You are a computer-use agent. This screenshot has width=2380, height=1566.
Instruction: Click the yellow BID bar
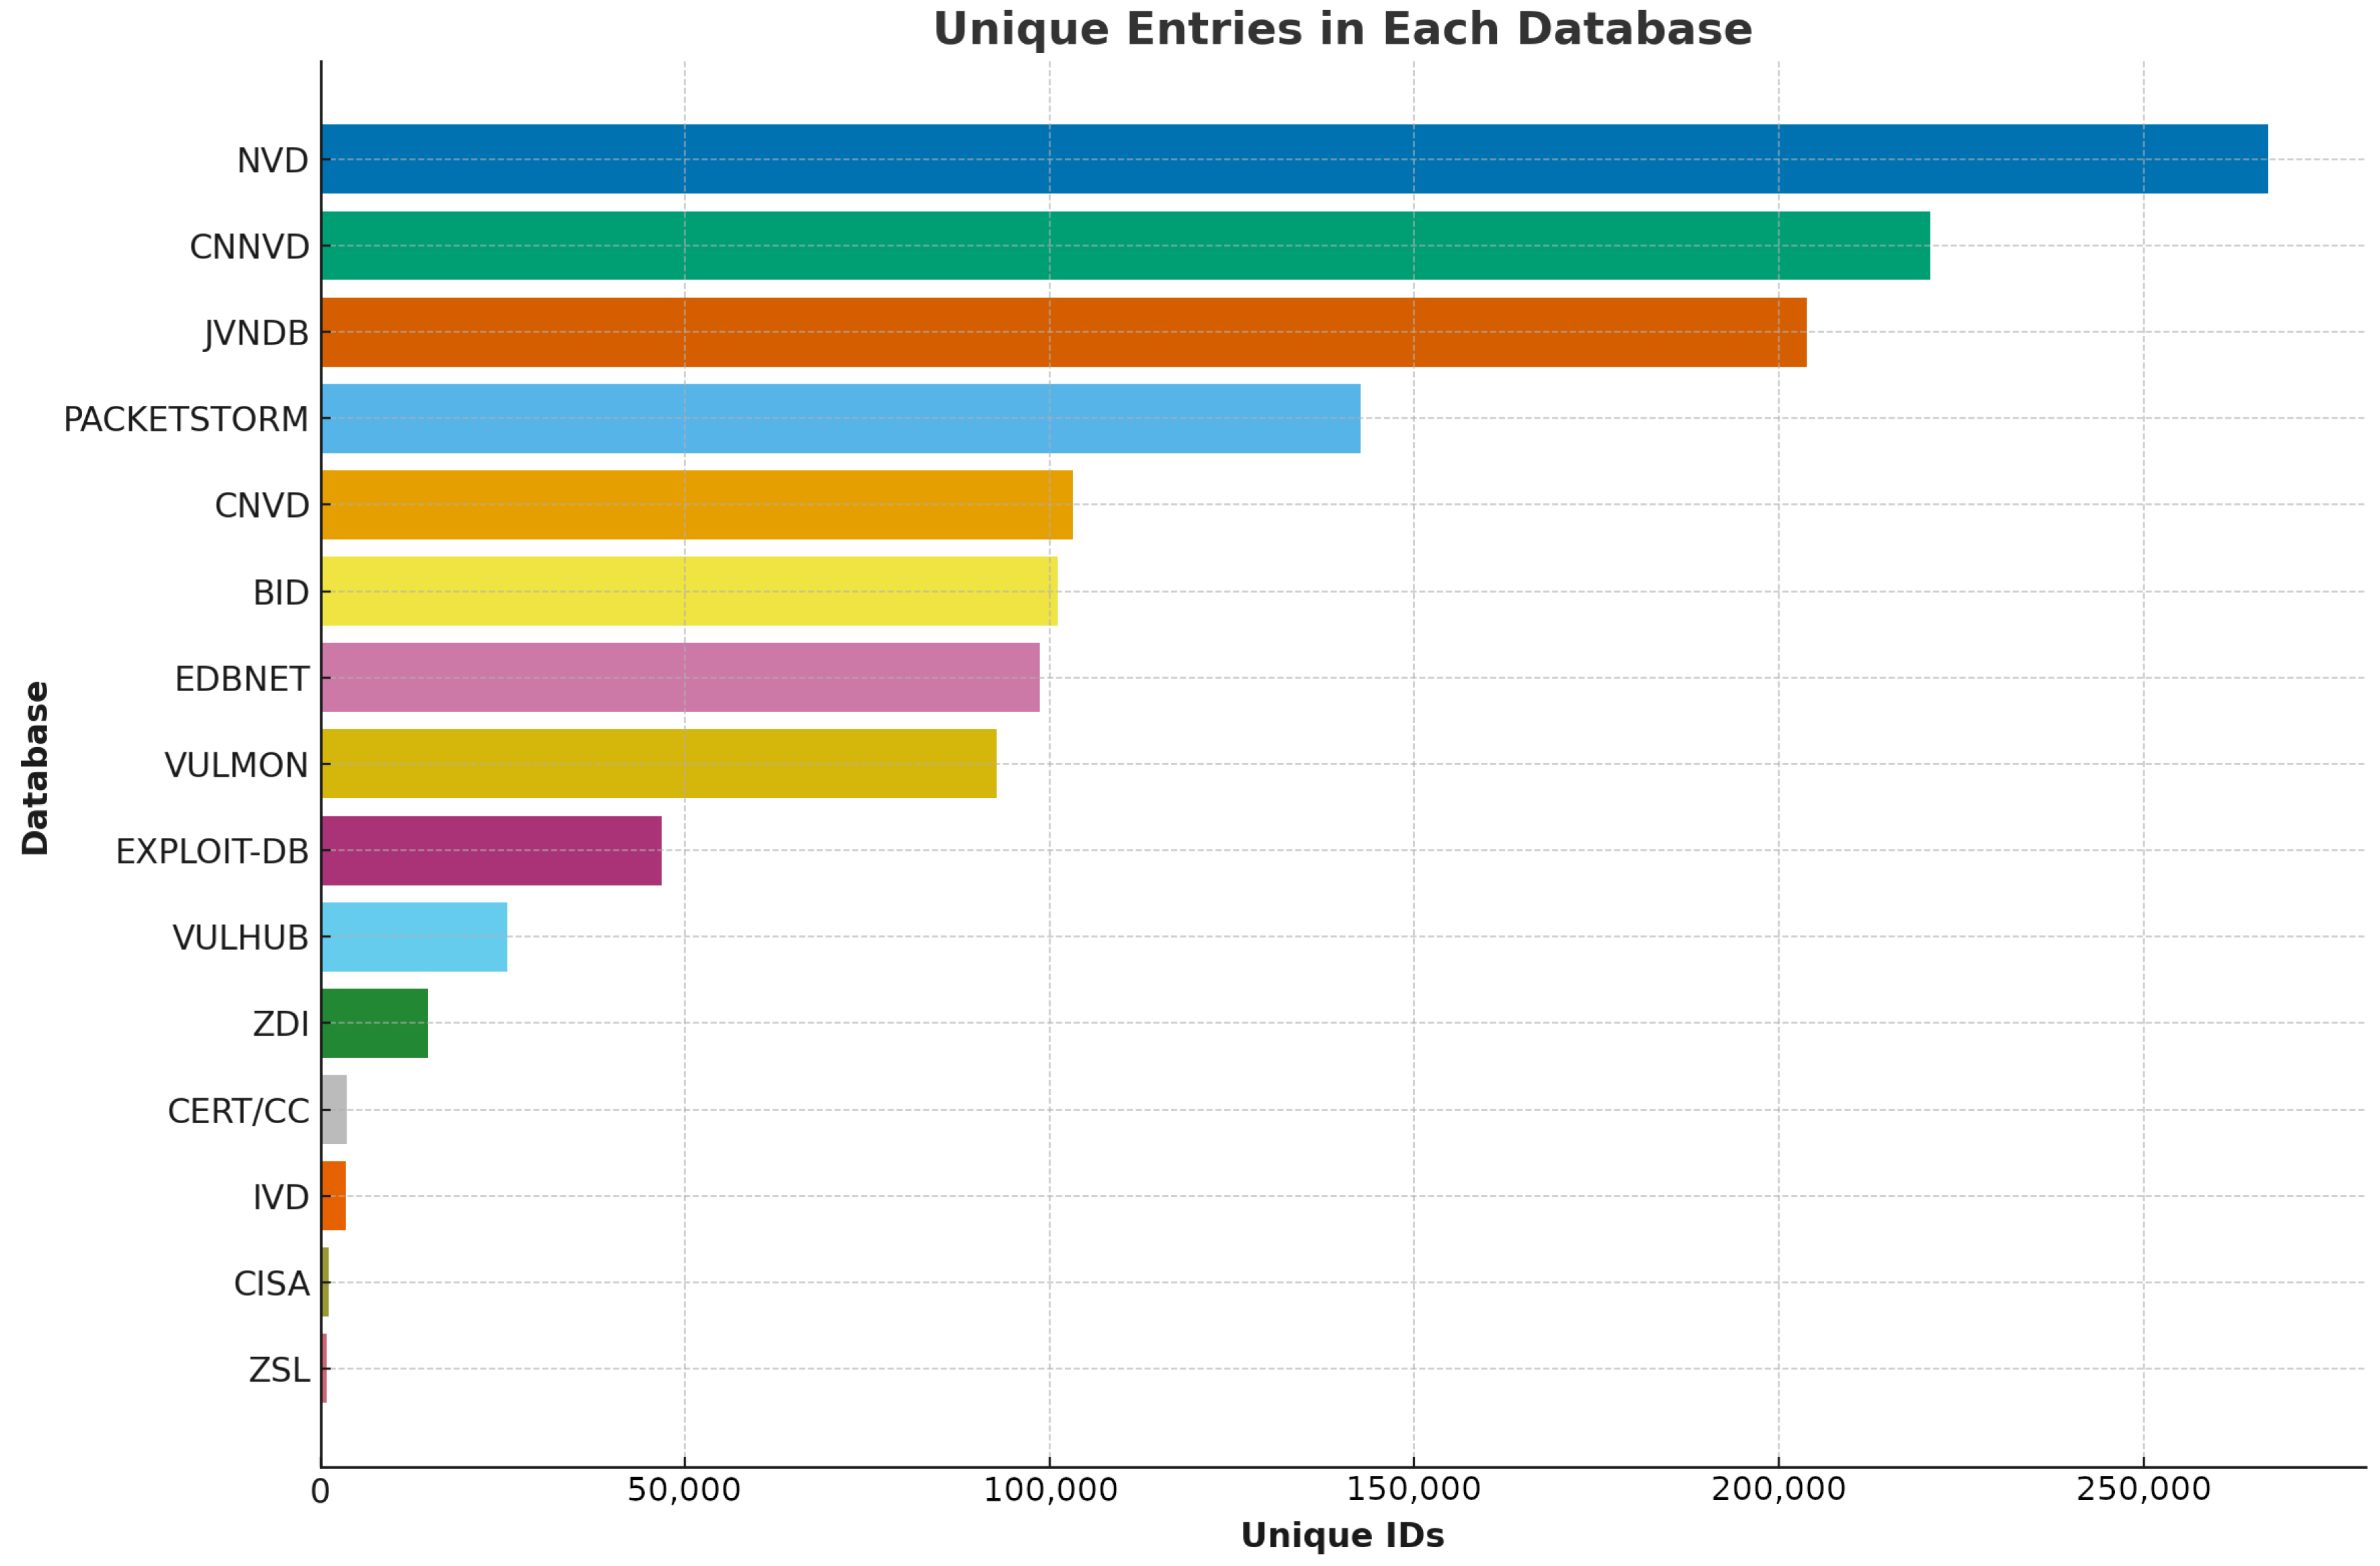[x=689, y=591]
